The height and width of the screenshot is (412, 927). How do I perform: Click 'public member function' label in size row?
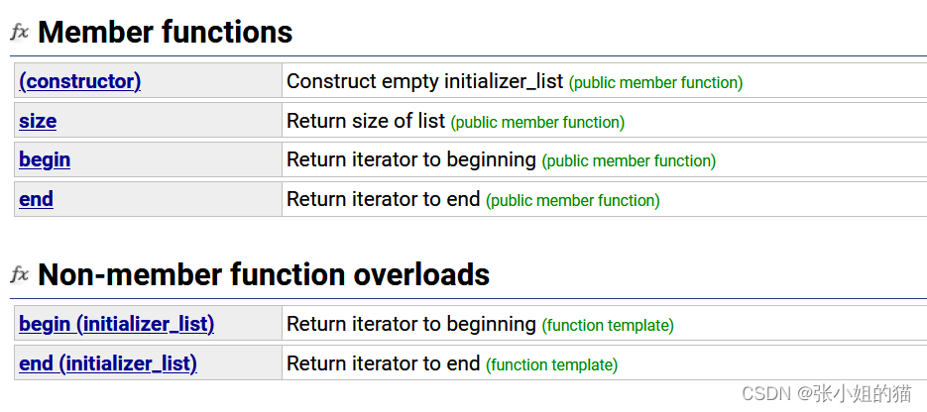(x=537, y=123)
